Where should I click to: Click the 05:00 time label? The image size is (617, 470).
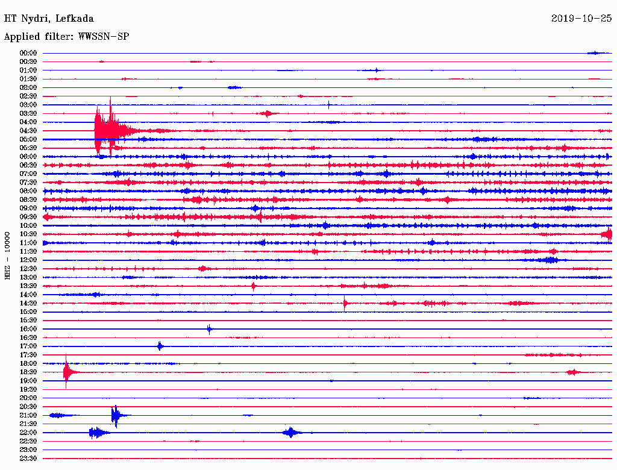[28, 139]
